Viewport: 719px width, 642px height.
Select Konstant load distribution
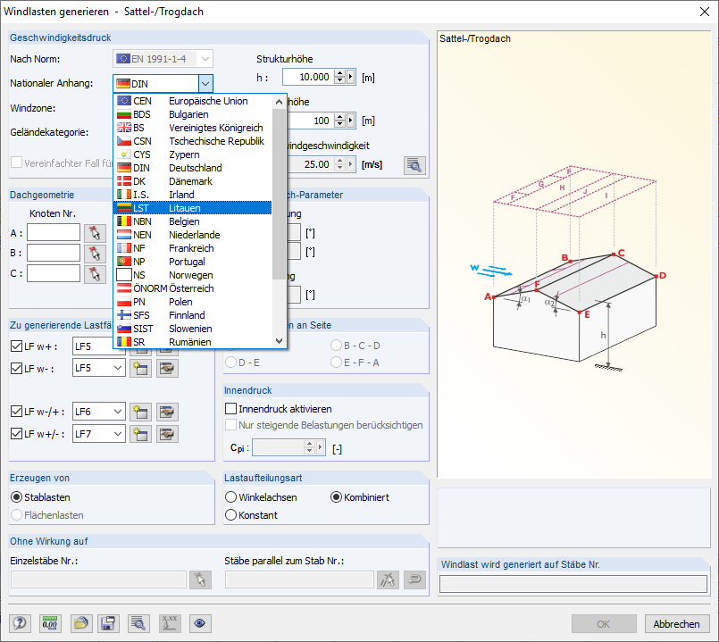[231, 515]
